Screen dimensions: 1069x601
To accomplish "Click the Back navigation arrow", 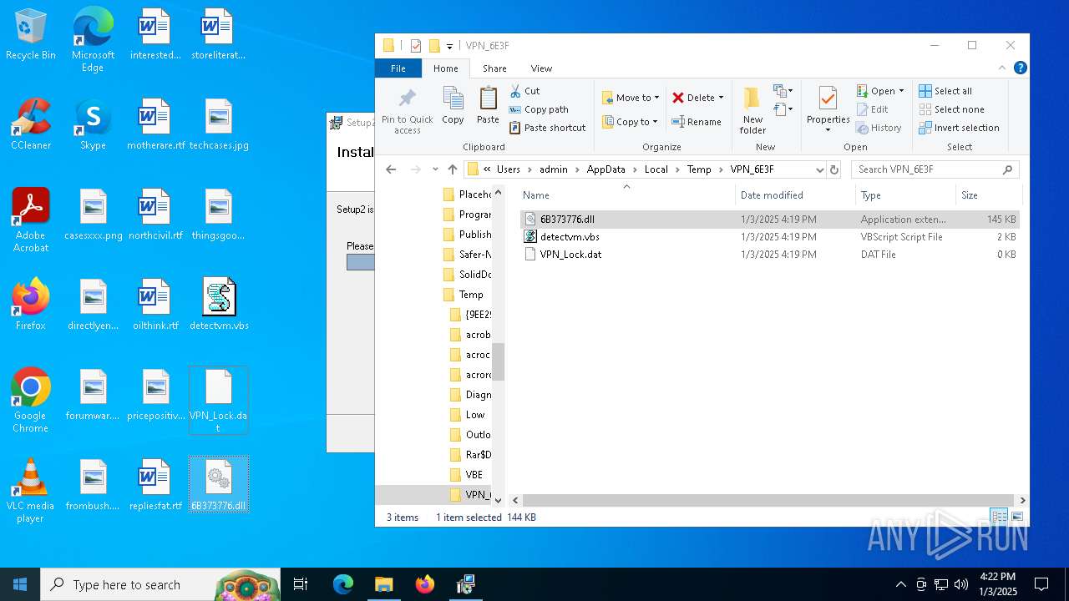I will (x=391, y=169).
